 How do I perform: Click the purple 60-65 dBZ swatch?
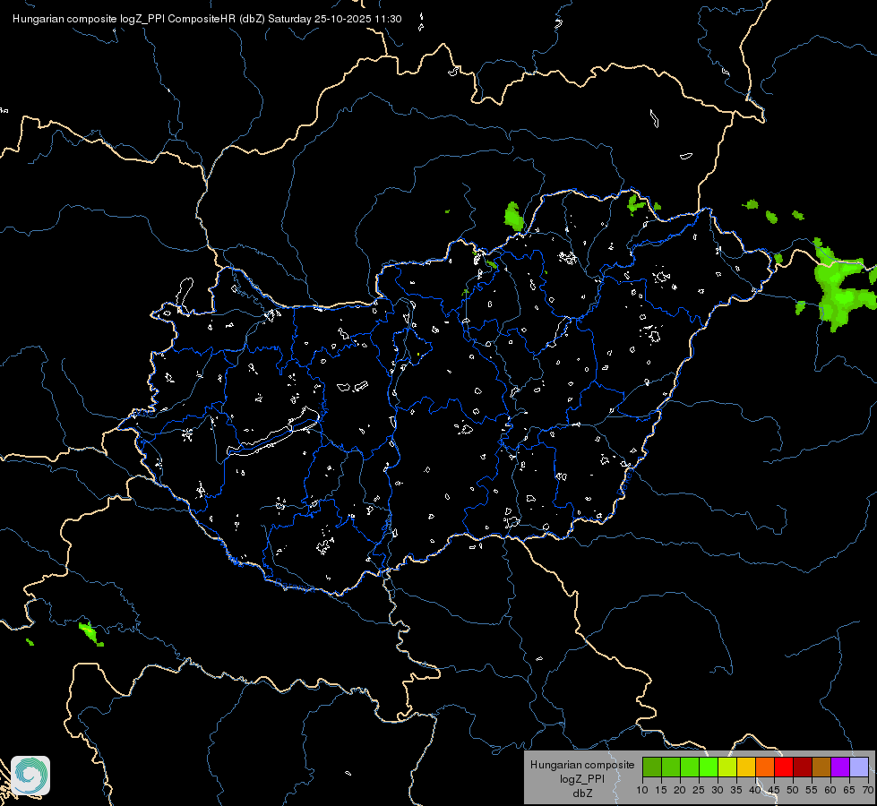coord(840,767)
